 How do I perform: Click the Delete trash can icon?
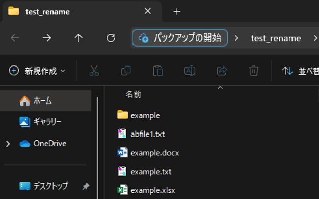click(253, 71)
